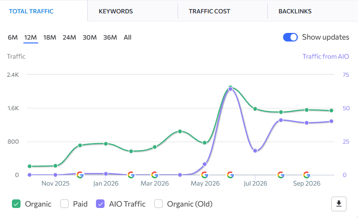Click the Google update icon near Dec 2025
Screen dimensions: 358x218
tap(80, 175)
